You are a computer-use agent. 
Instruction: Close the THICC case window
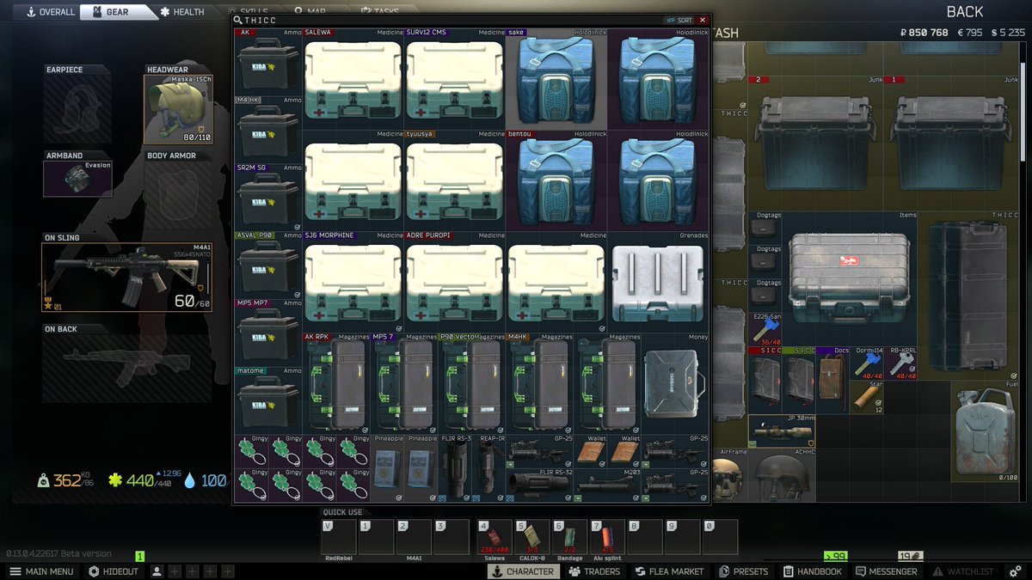(x=703, y=20)
